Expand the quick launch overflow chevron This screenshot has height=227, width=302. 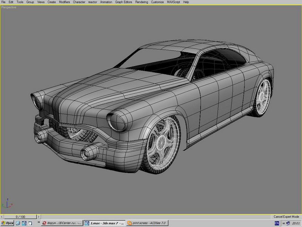39,222
